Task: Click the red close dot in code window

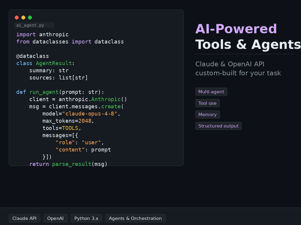Action: pos(17,18)
